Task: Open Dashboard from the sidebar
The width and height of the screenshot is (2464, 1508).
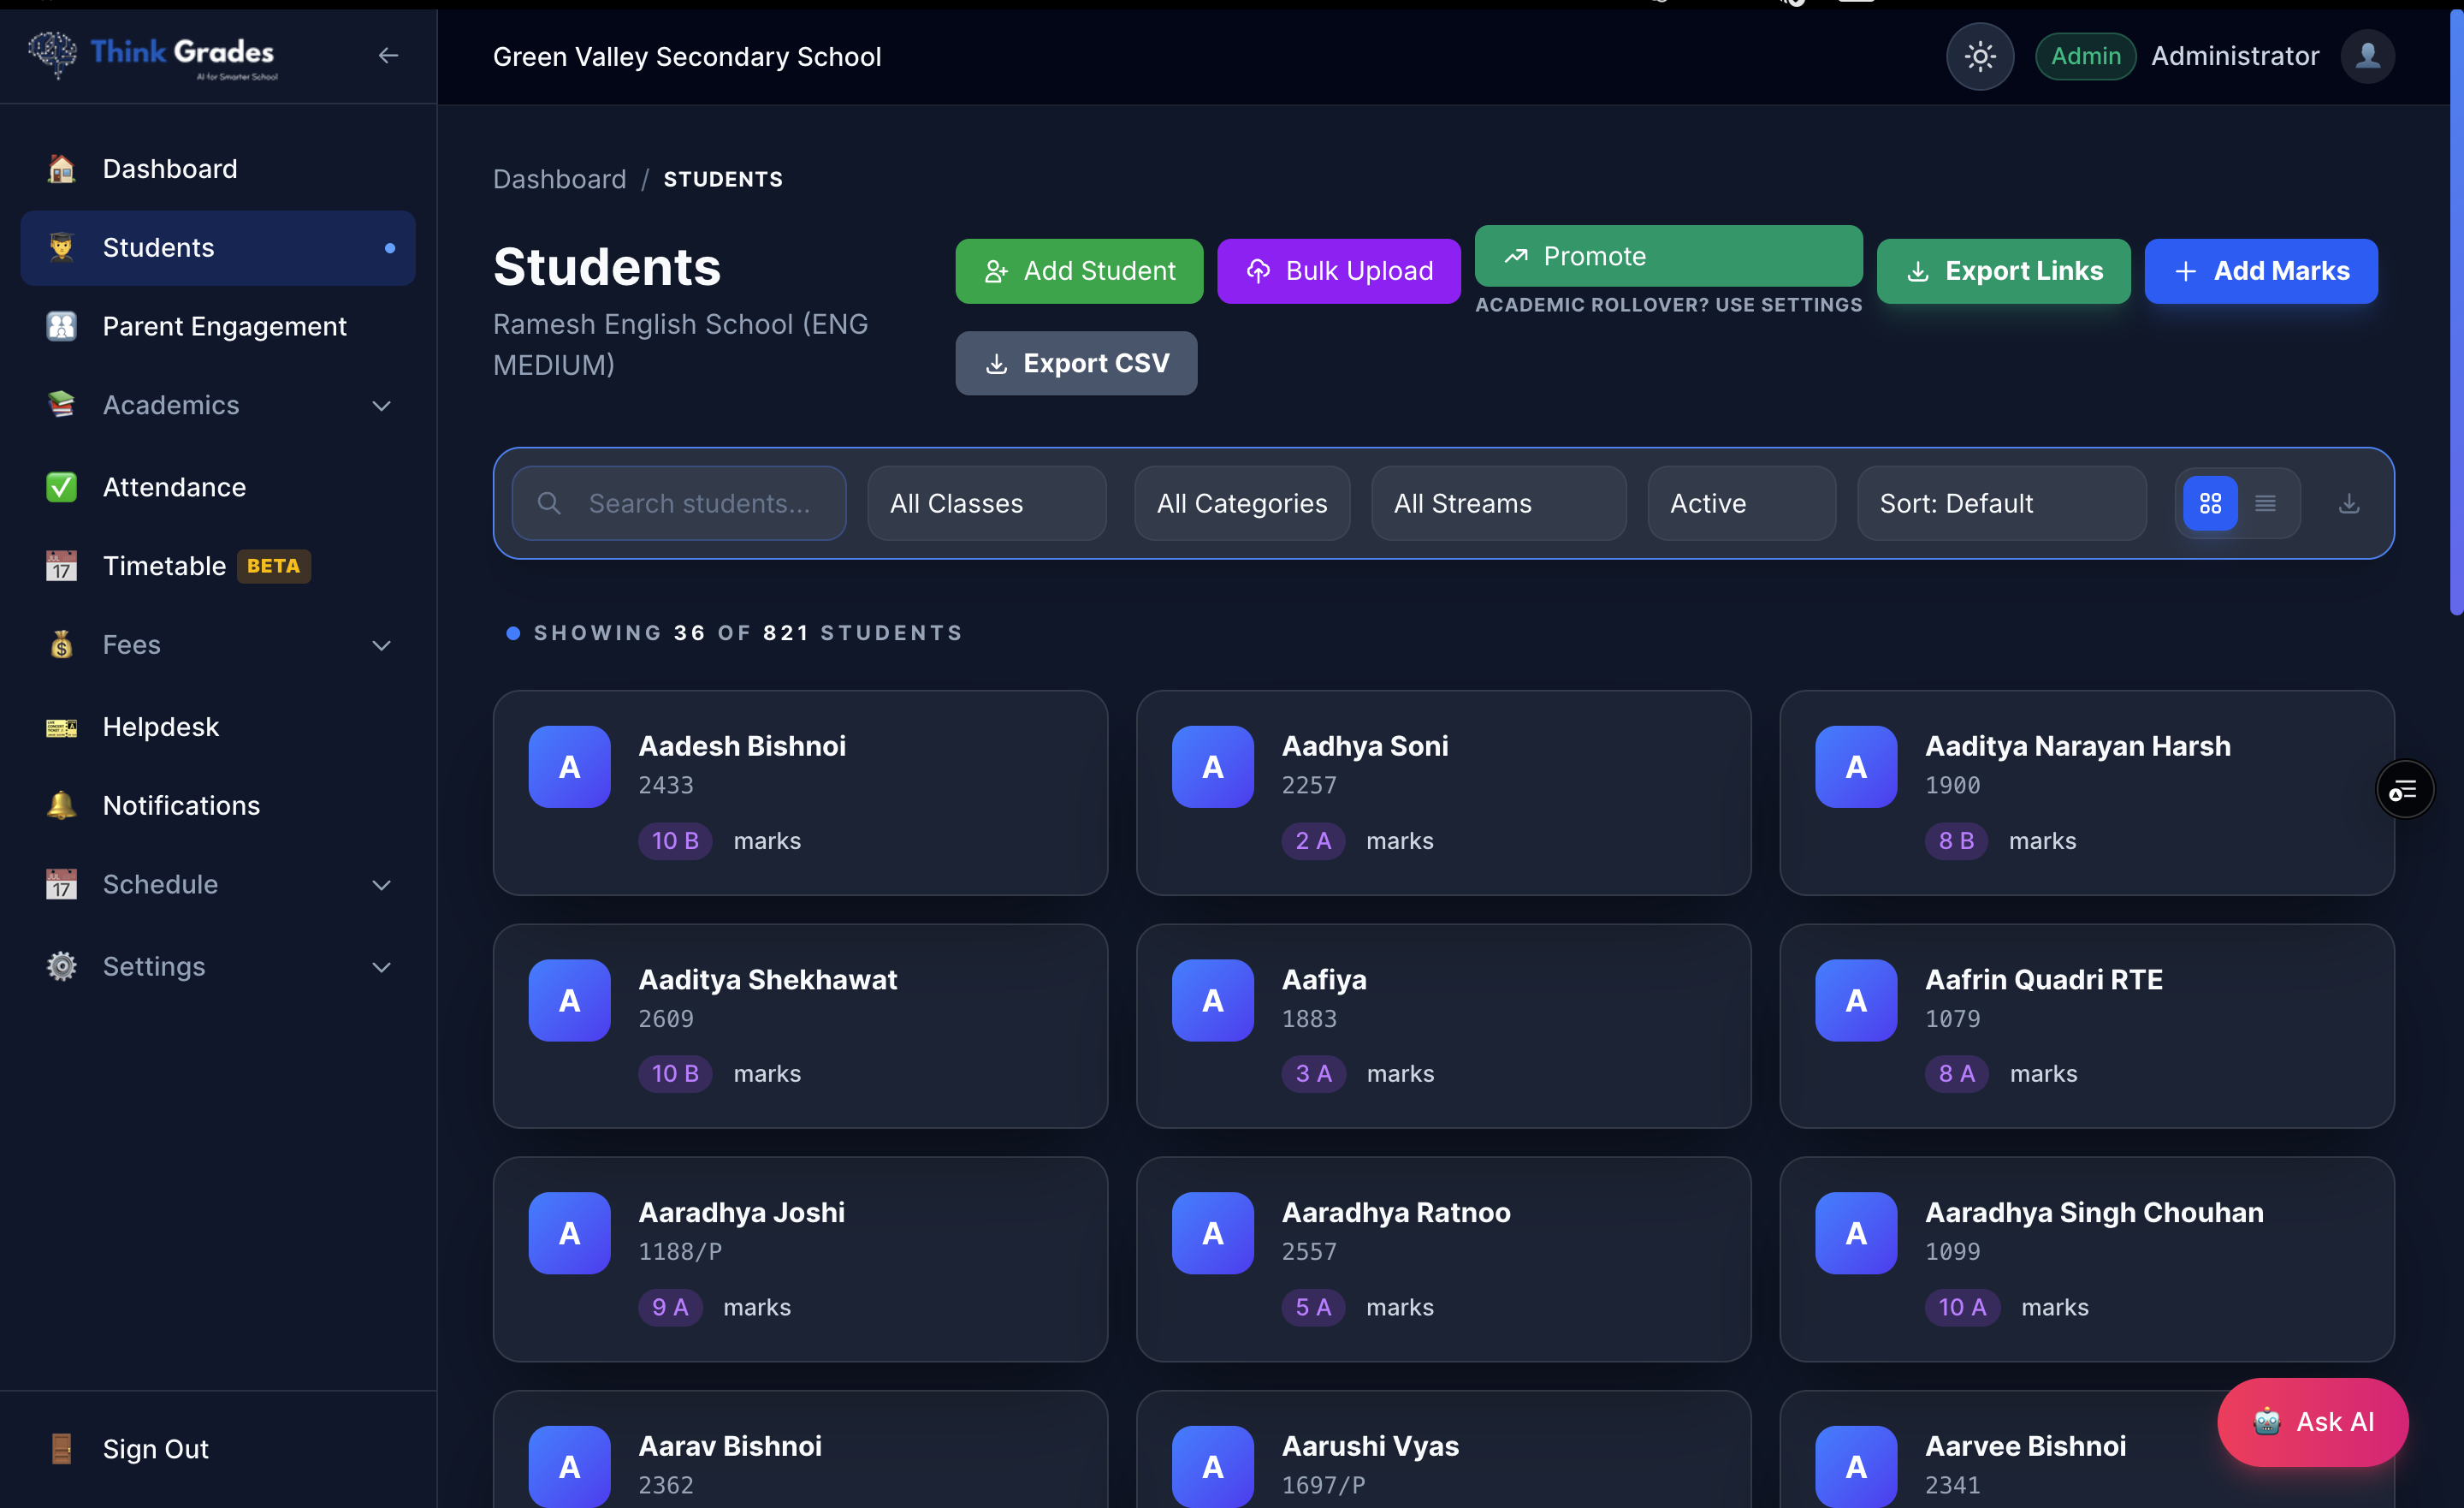Action: [218, 169]
